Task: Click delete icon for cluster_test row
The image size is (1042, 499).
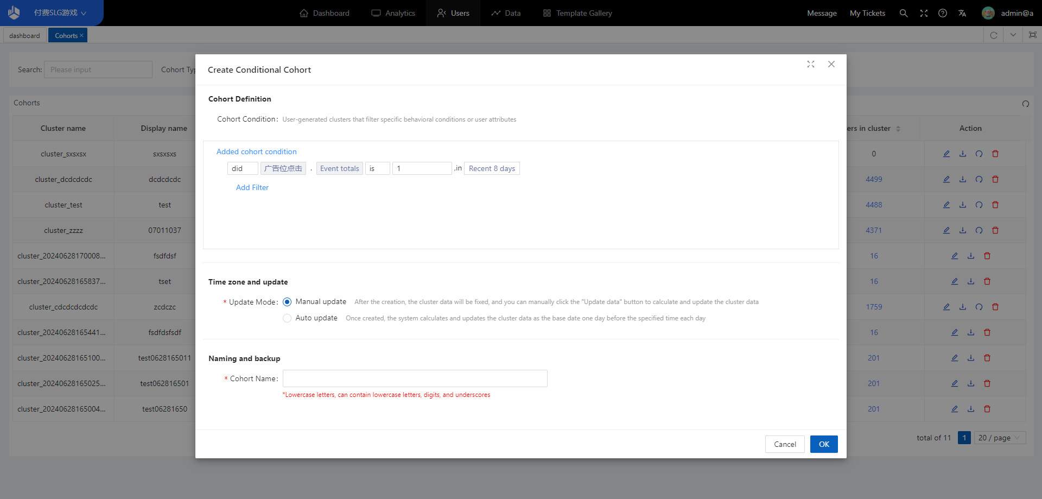Action: 995,205
